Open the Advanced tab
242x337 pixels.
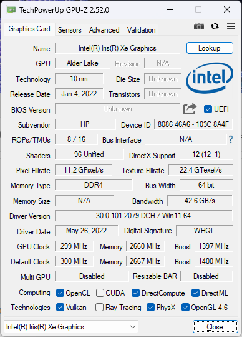(x=104, y=30)
